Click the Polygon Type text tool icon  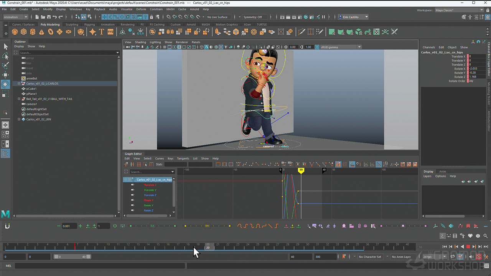tap(102, 32)
